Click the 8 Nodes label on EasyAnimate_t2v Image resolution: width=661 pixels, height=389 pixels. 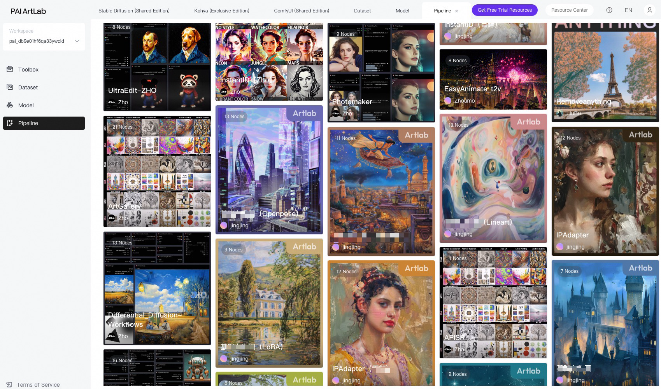458,60
